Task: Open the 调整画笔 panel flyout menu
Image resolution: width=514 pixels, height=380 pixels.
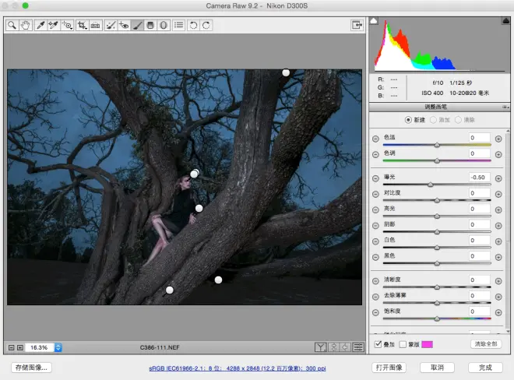Action: pos(505,107)
